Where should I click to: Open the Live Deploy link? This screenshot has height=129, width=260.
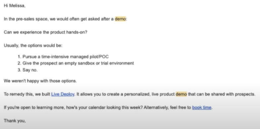(63, 94)
